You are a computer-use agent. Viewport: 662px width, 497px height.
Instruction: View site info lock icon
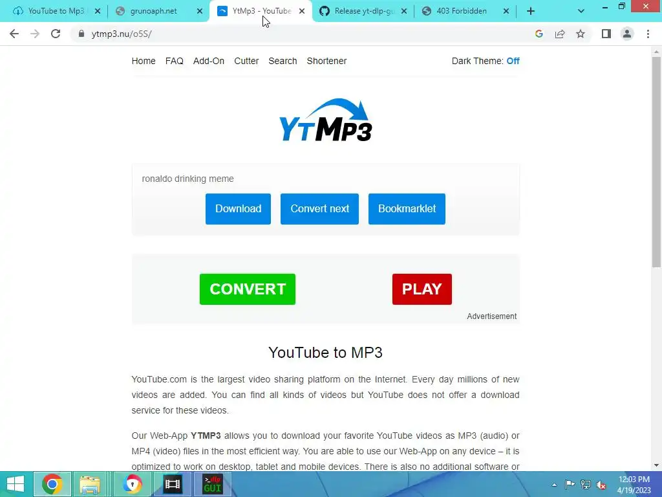(81, 34)
